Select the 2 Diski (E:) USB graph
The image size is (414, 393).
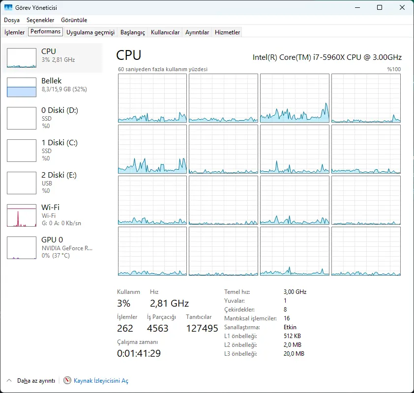coord(21,183)
